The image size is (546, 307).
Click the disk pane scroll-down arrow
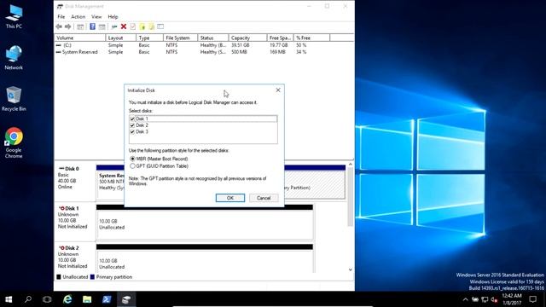pyautogui.click(x=351, y=269)
